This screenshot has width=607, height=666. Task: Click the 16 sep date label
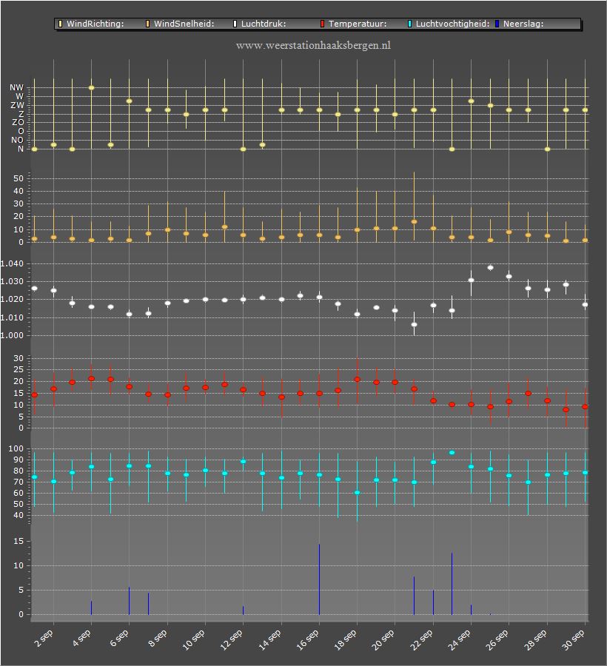(x=307, y=640)
